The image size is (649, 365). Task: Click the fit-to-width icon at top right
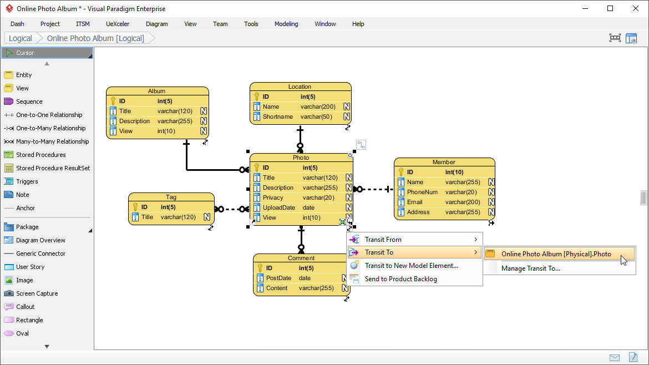(615, 38)
